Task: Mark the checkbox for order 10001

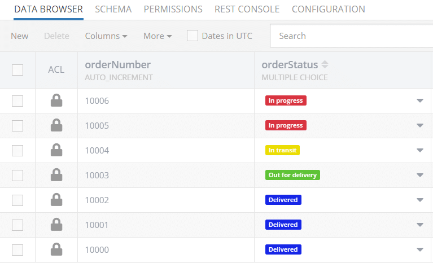Action: point(18,225)
